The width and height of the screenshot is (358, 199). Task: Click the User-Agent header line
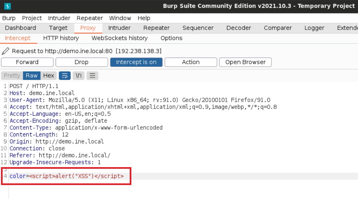point(140,100)
